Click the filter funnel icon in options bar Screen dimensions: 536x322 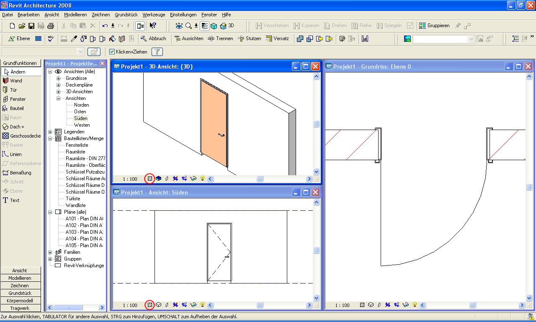tap(157, 52)
